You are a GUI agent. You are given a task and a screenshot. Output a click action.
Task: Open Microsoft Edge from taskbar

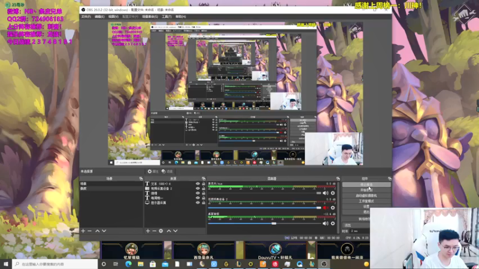pos(128,264)
